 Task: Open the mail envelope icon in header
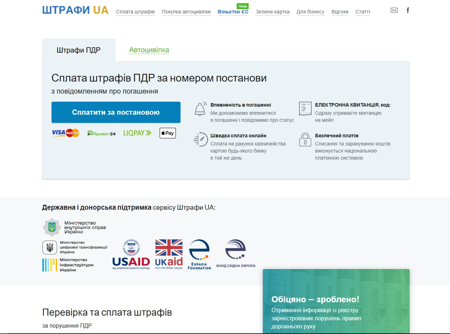point(394,10)
